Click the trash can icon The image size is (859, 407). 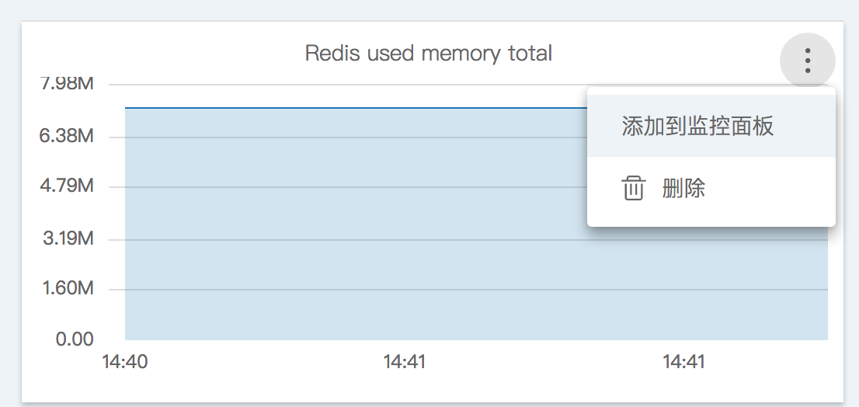point(634,188)
